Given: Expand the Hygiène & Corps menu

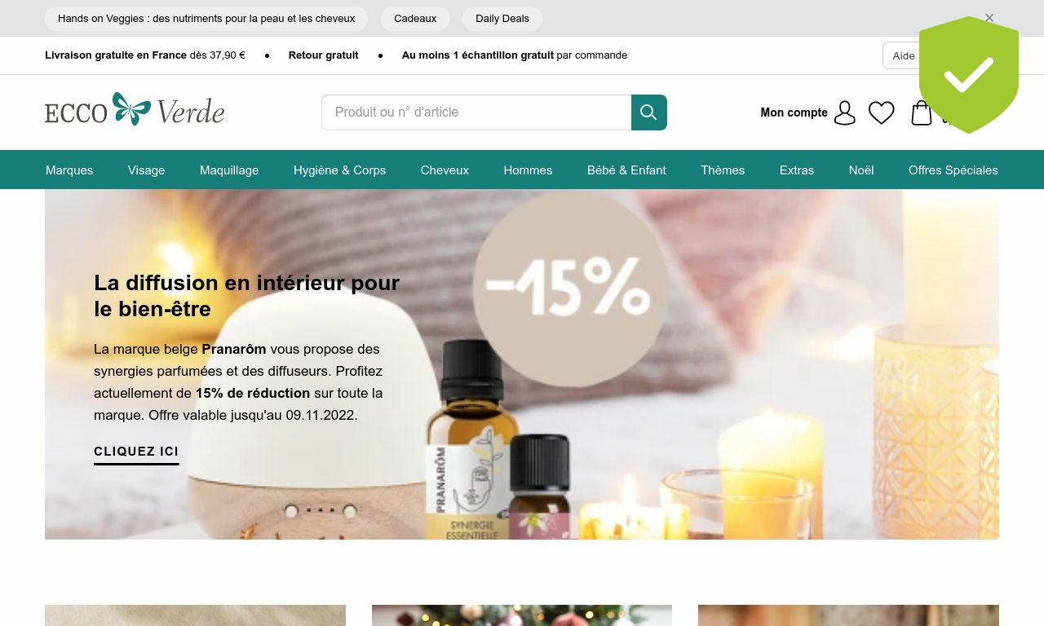Looking at the screenshot, I should click(339, 170).
